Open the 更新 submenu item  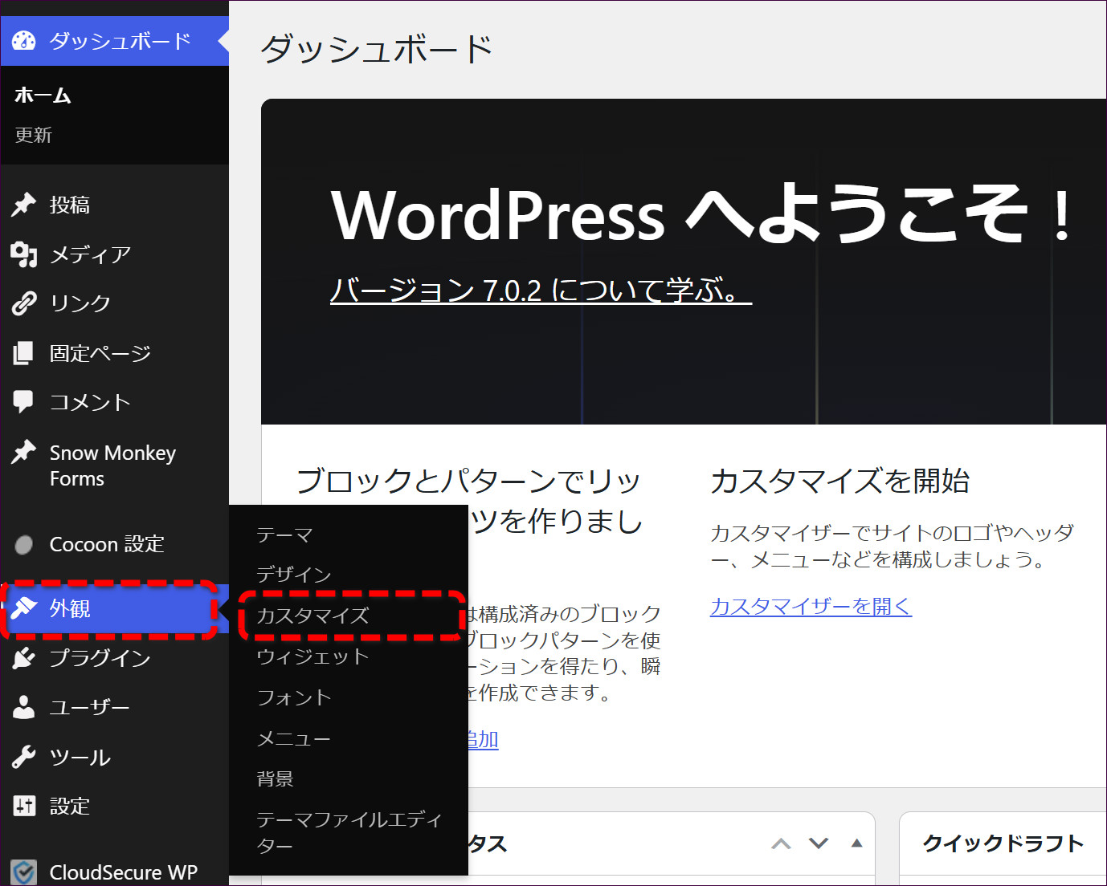[34, 135]
